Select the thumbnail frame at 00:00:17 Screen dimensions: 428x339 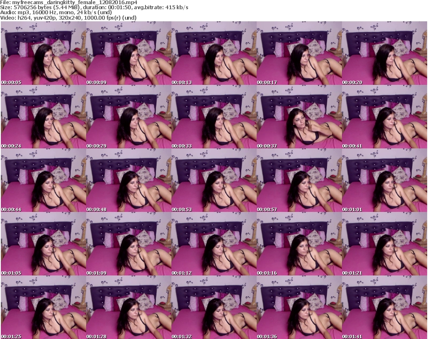click(299, 53)
